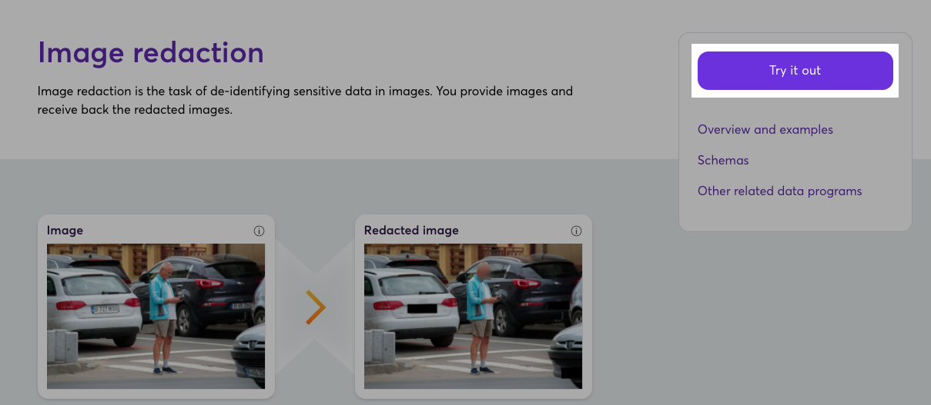Click the Image redaction page heading

[151, 53]
